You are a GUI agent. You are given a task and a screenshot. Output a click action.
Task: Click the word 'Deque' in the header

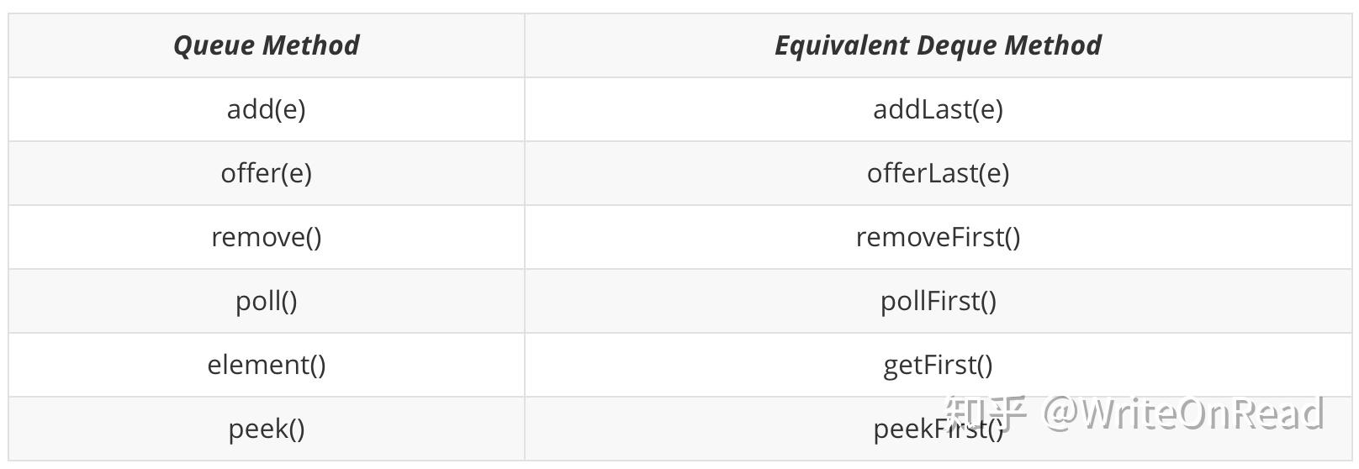coord(959,45)
